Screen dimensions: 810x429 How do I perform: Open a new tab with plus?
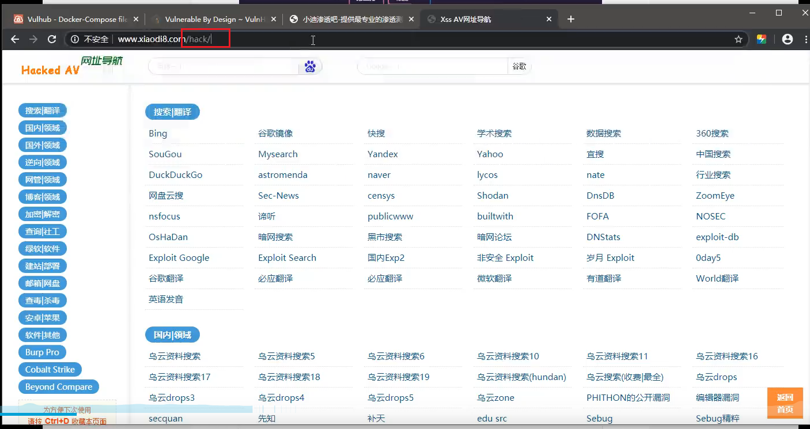pyautogui.click(x=571, y=19)
